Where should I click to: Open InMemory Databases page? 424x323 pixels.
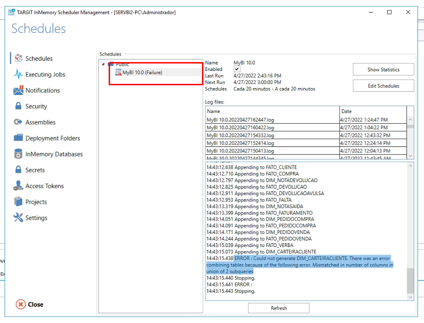pos(54,154)
